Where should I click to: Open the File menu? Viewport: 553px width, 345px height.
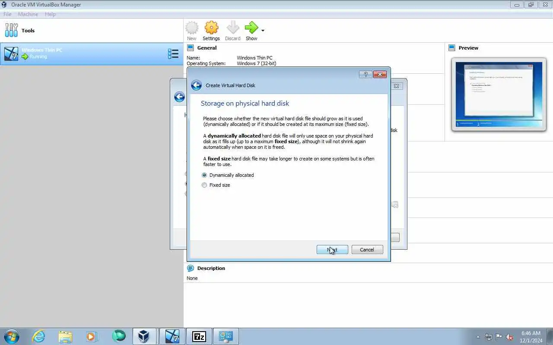[x=7, y=14]
